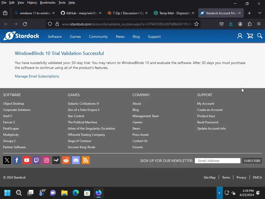Close the windows 11 to windows tab
This screenshot has width=265, height=199.
click(x=53, y=13)
